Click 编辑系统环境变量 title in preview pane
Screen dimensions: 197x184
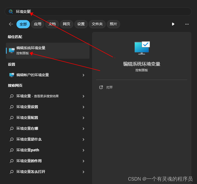click(x=142, y=64)
